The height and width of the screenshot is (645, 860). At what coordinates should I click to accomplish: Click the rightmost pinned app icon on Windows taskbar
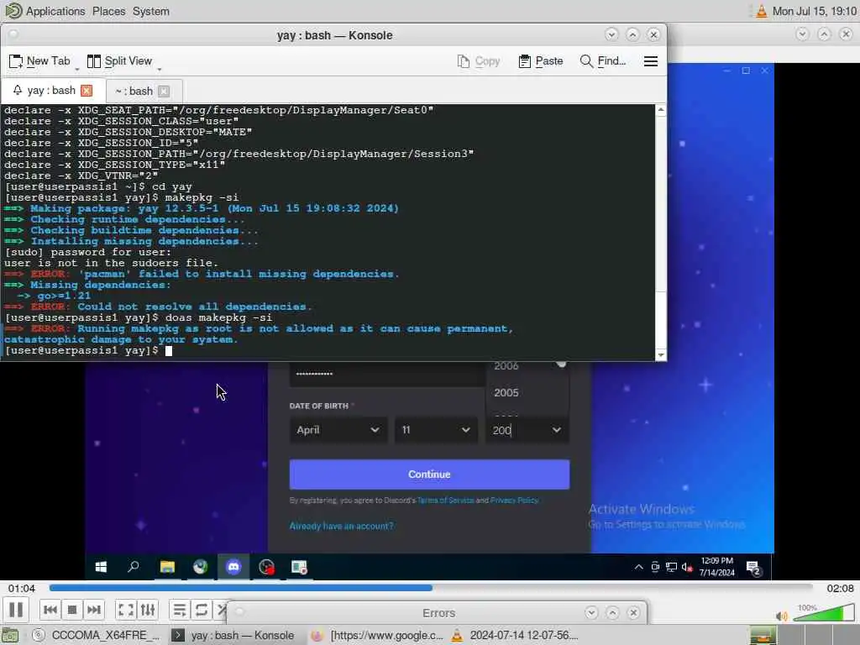click(300, 567)
